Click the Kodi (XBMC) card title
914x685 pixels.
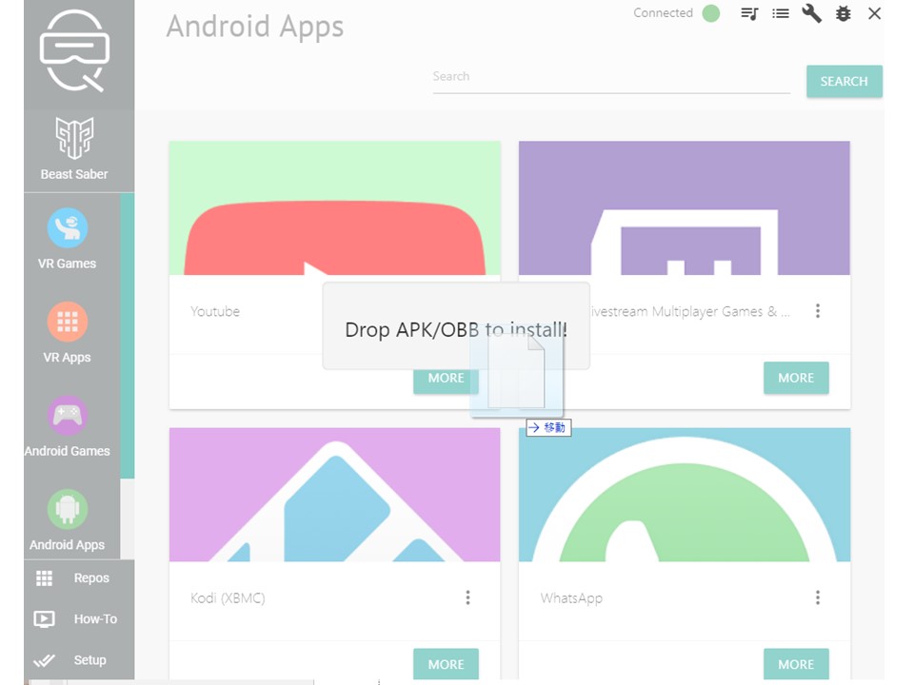click(228, 598)
